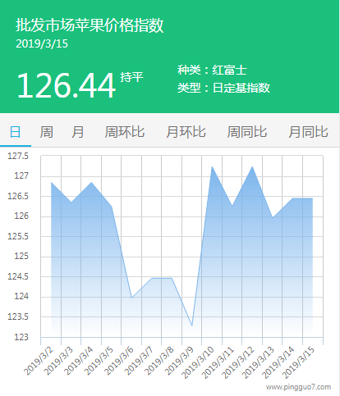Select the 周同比 tab
The image size is (340, 396).
[x=247, y=132]
